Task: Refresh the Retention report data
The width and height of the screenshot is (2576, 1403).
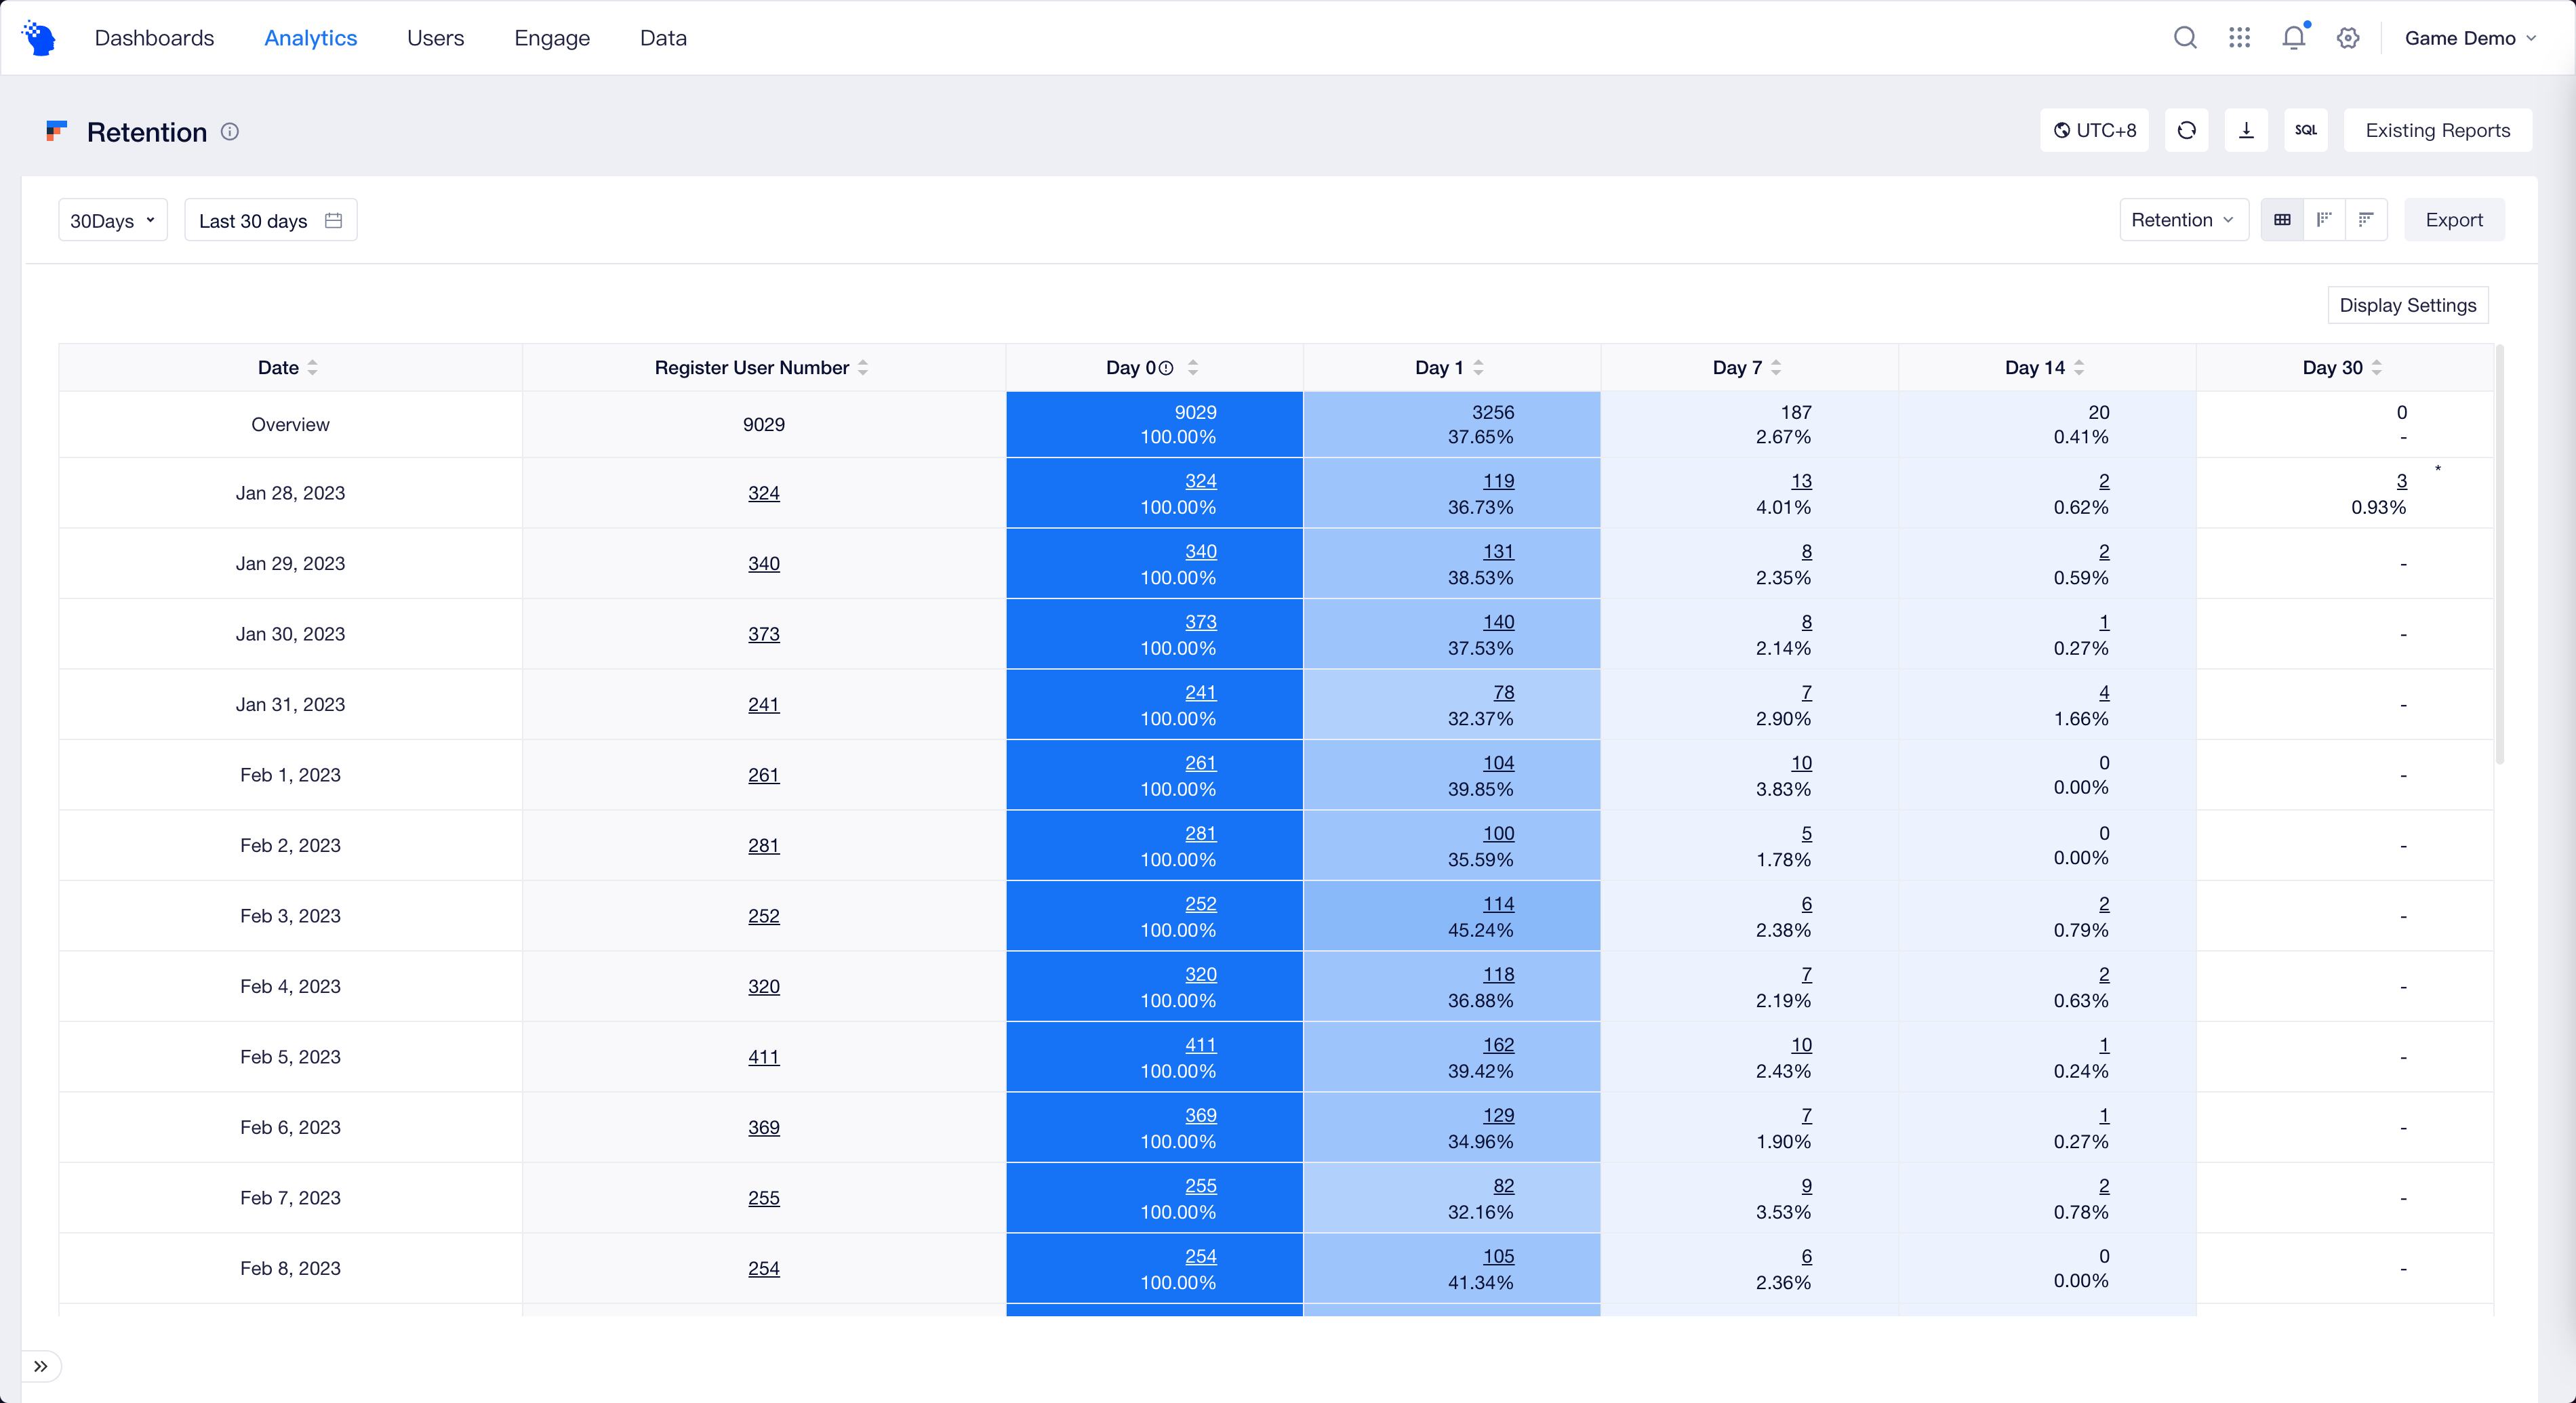Action: tap(2187, 130)
